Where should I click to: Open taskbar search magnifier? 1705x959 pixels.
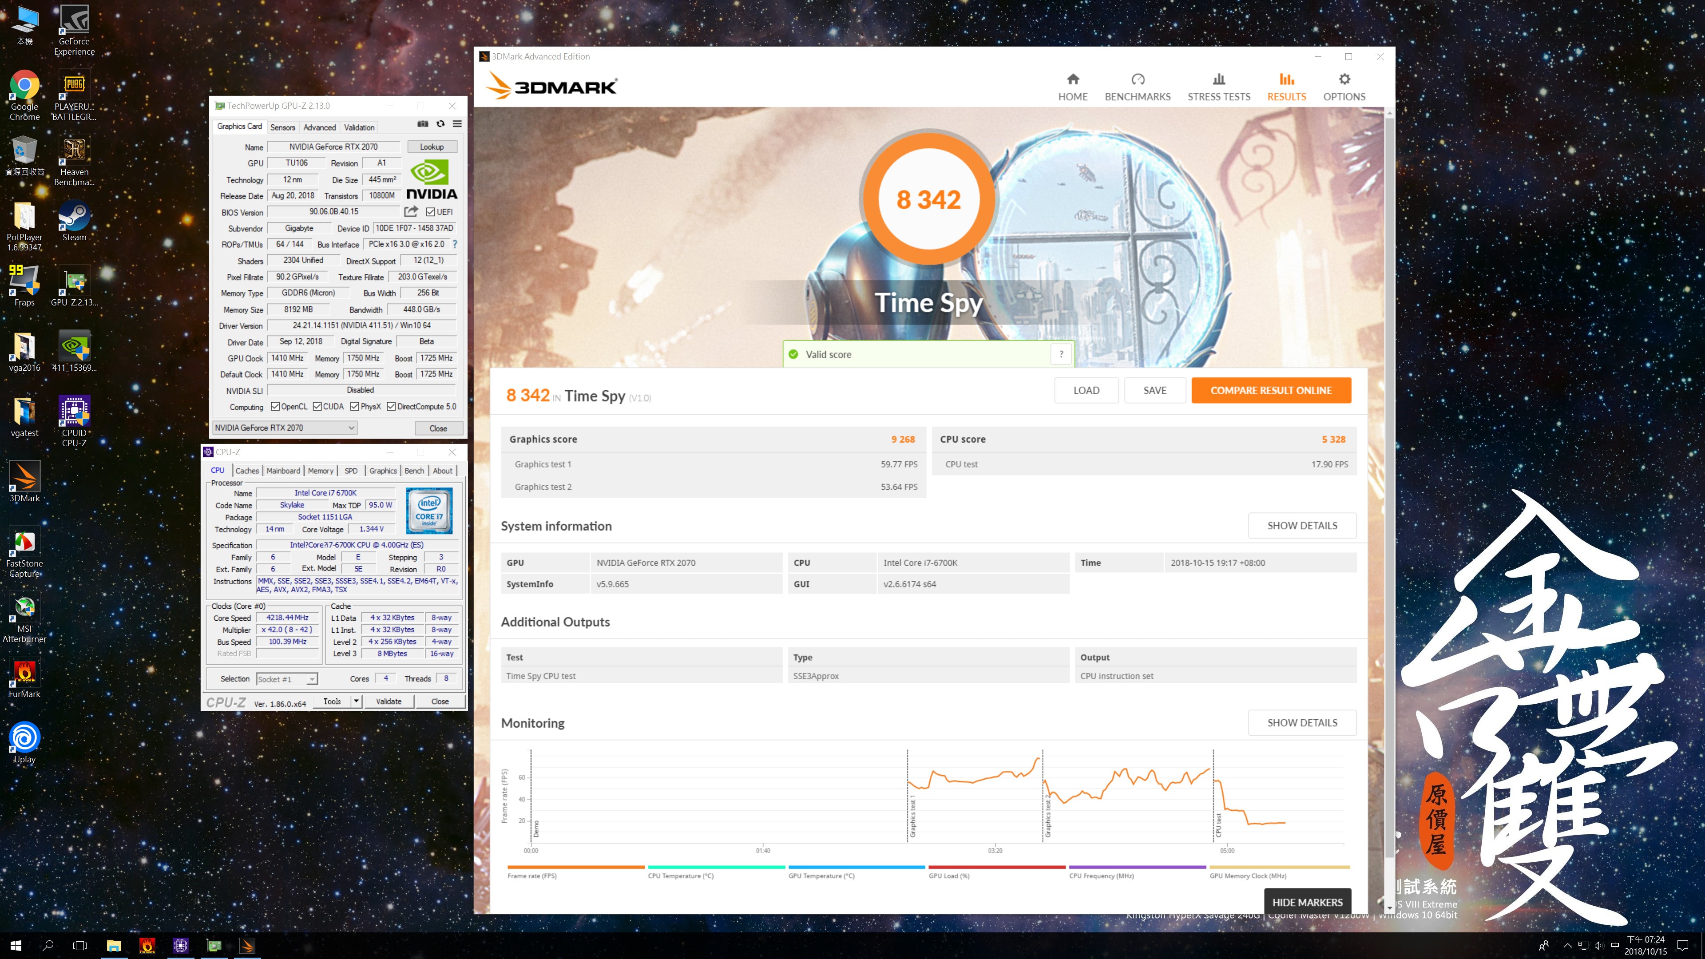coord(48,946)
